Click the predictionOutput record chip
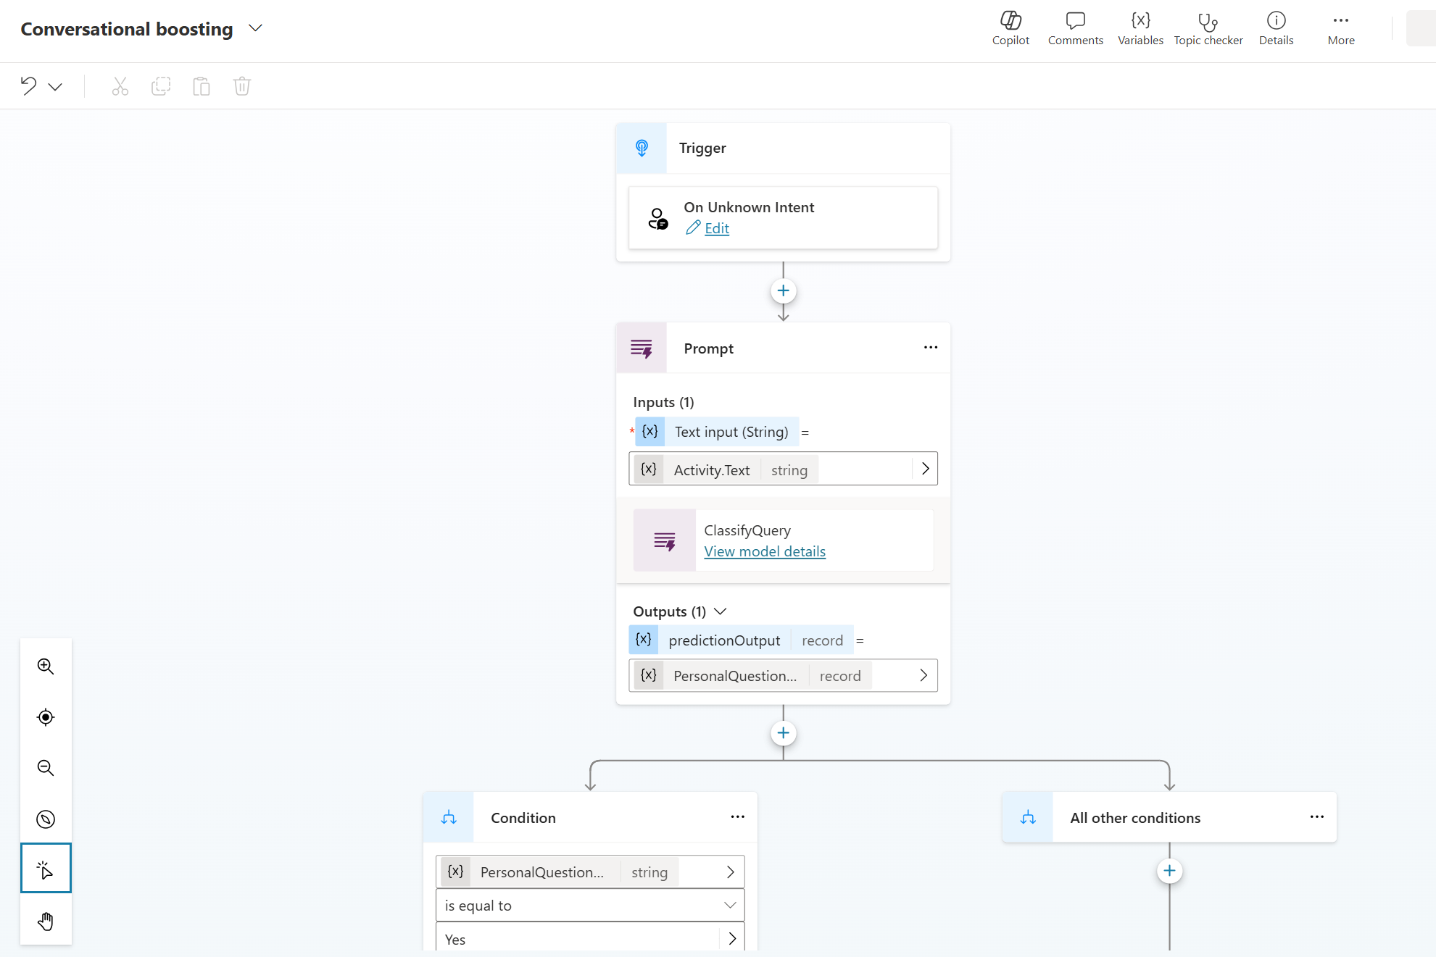 pyautogui.click(x=741, y=640)
